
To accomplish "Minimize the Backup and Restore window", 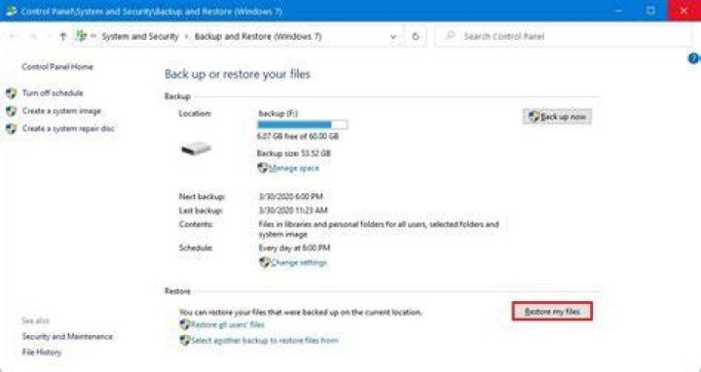I will 619,11.
